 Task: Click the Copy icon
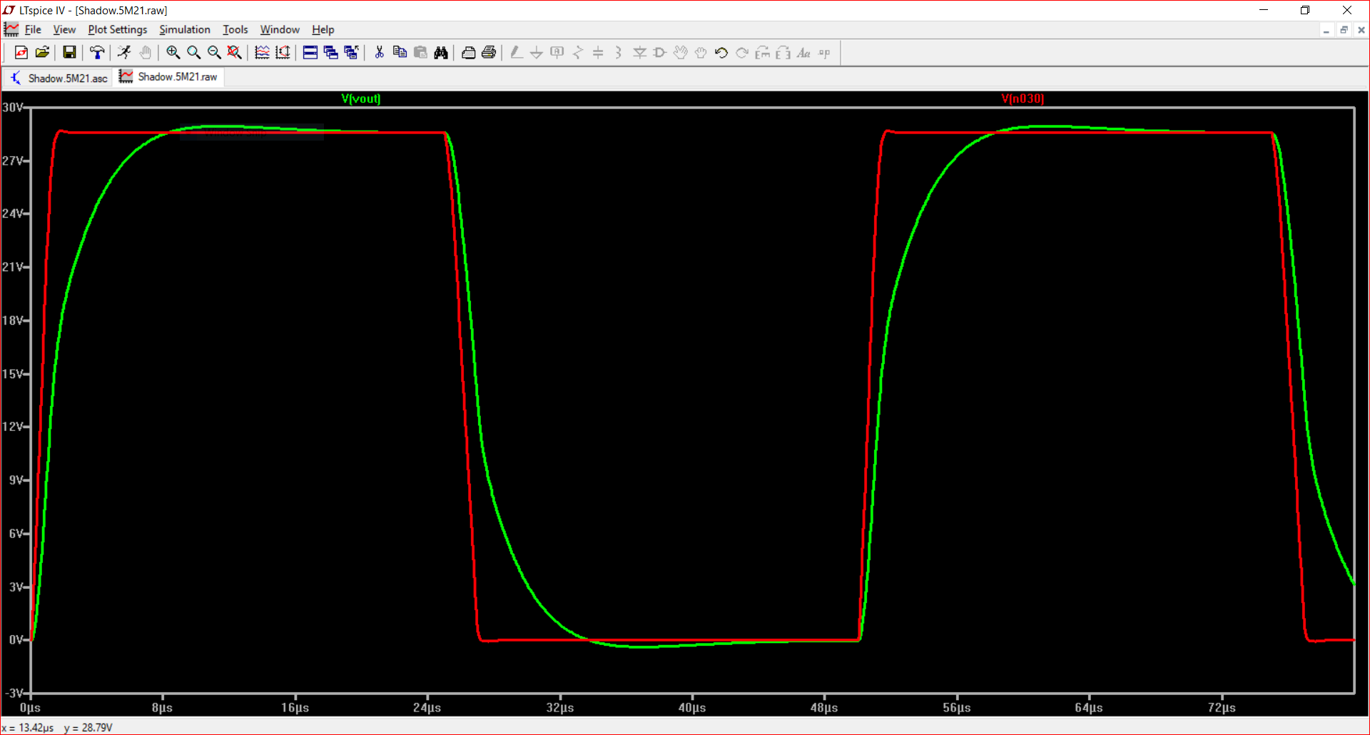(x=400, y=52)
